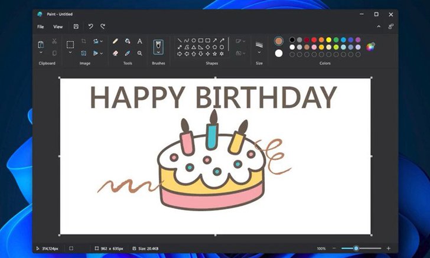
Task: Select the Diamond shape
Action: click(207, 47)
